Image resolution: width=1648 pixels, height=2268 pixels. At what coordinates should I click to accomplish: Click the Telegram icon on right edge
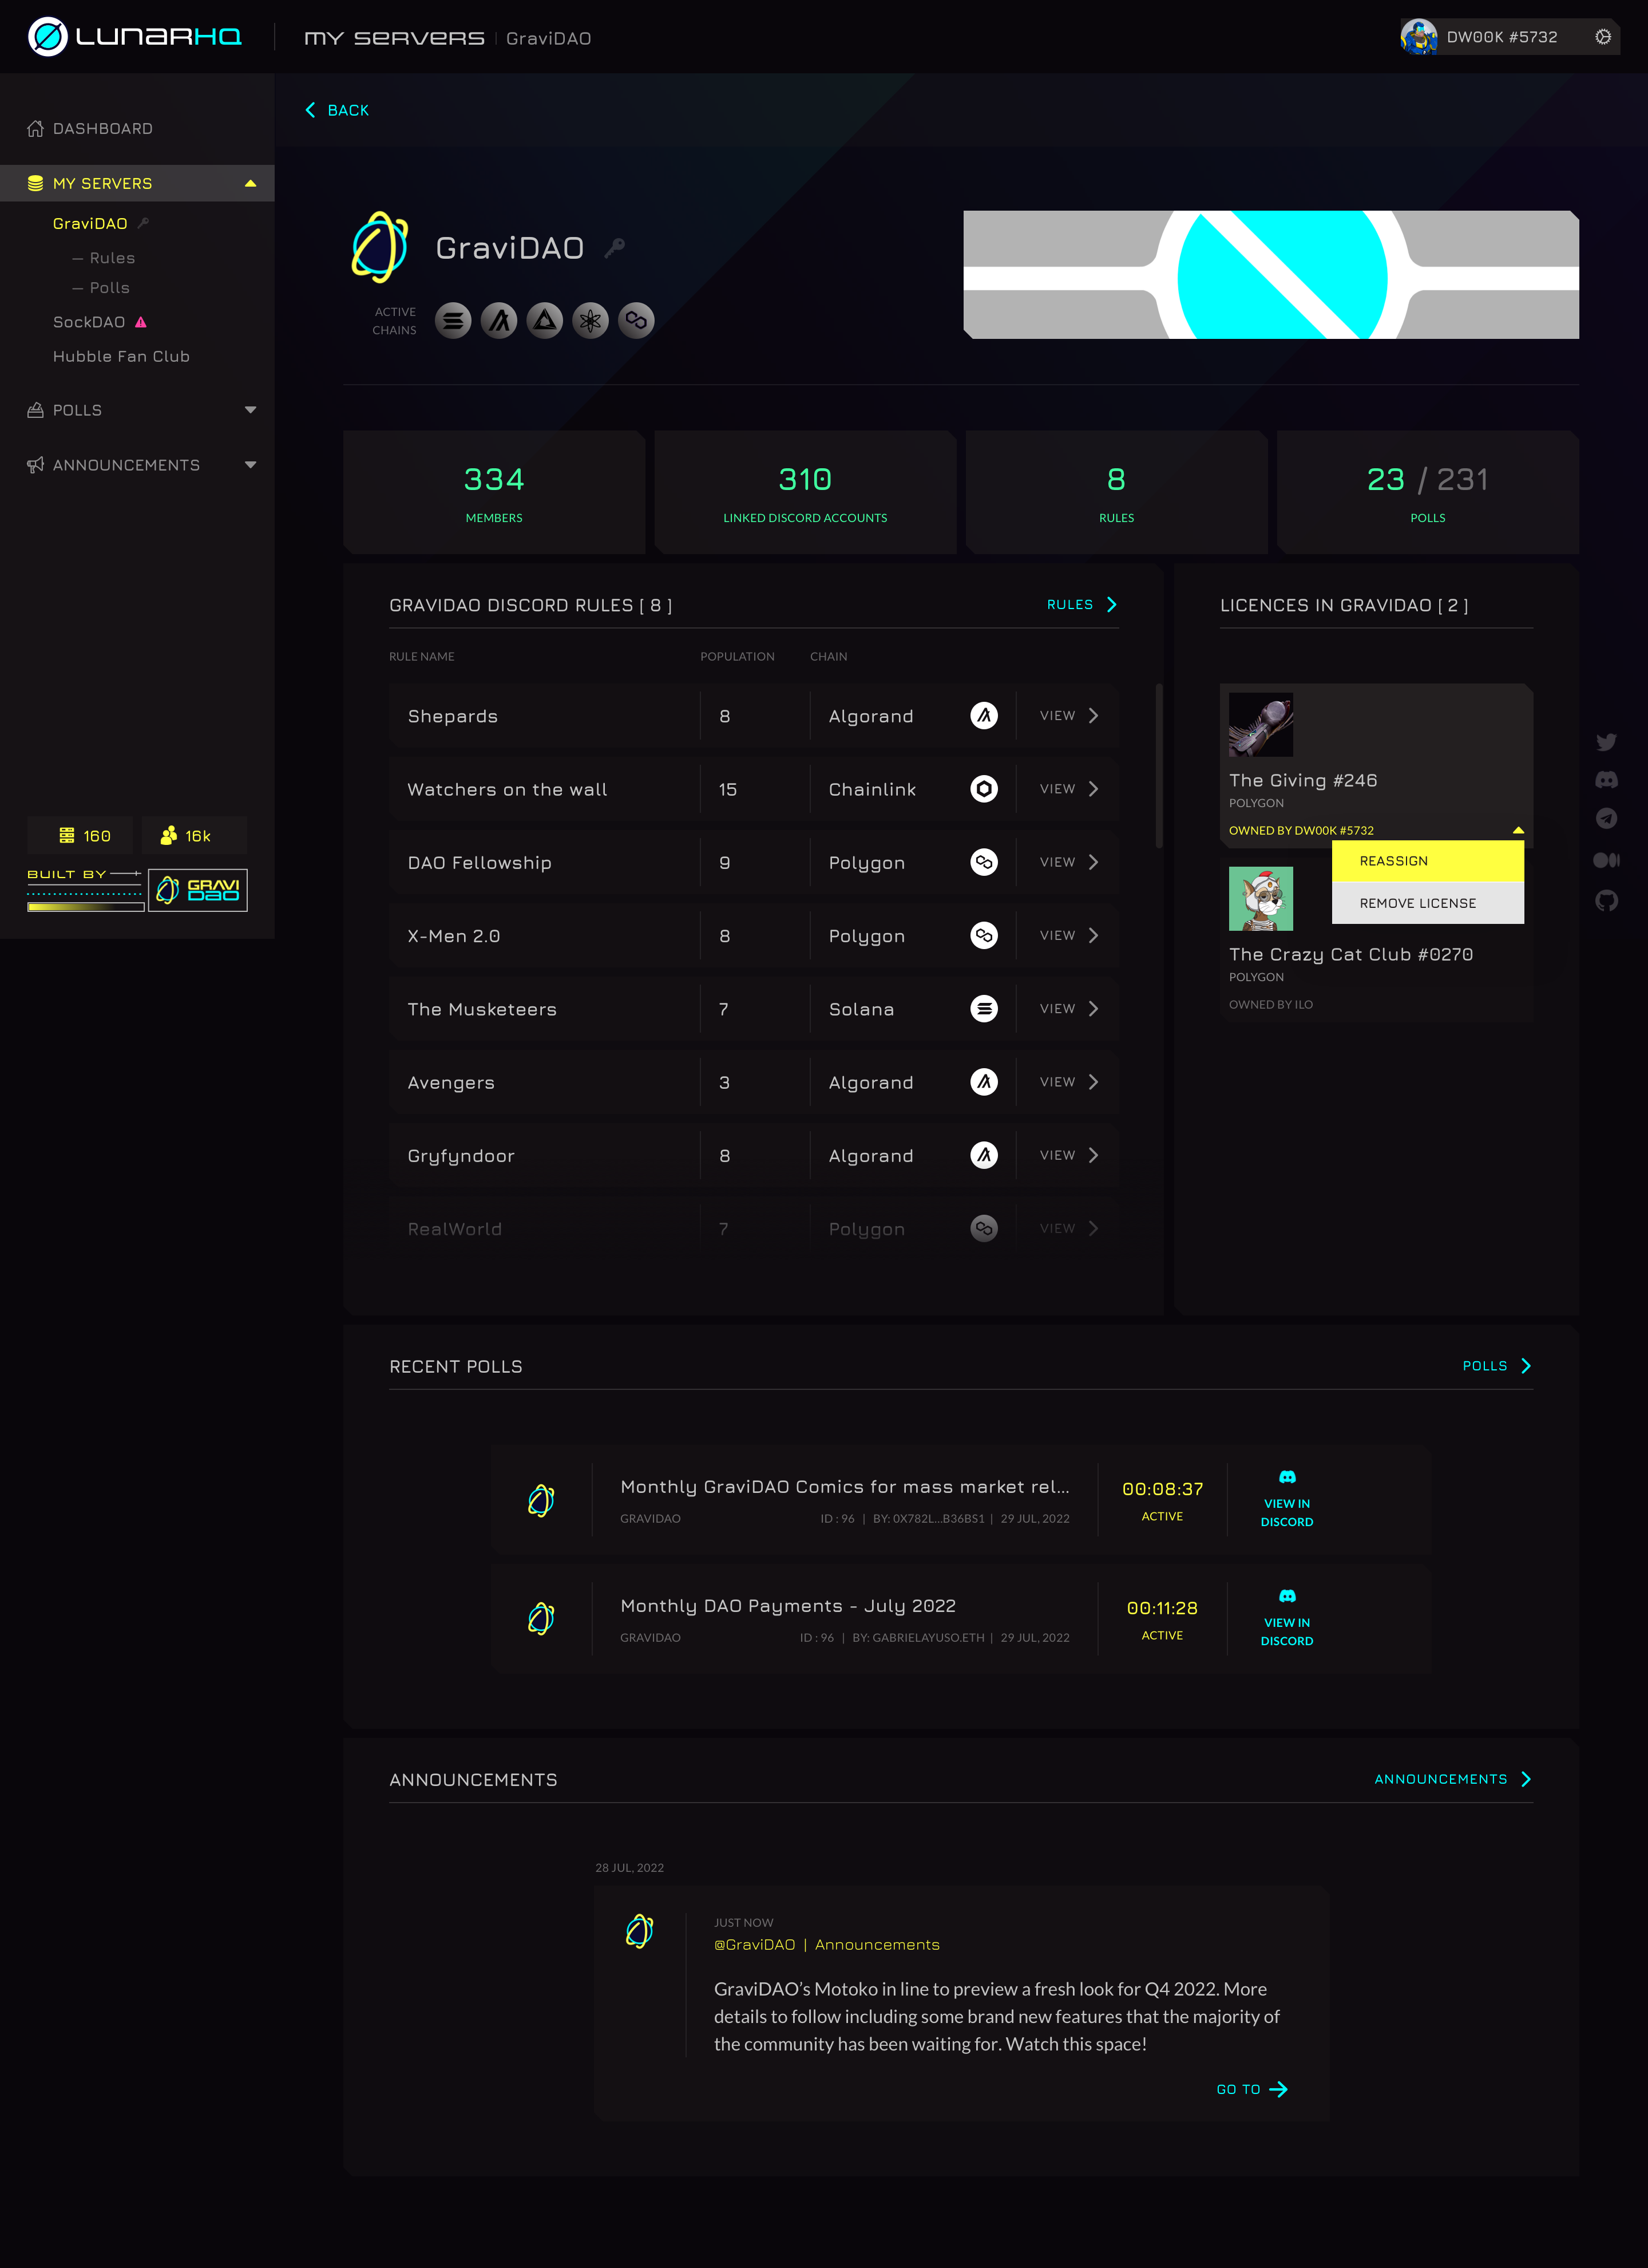coord(1606,819)
